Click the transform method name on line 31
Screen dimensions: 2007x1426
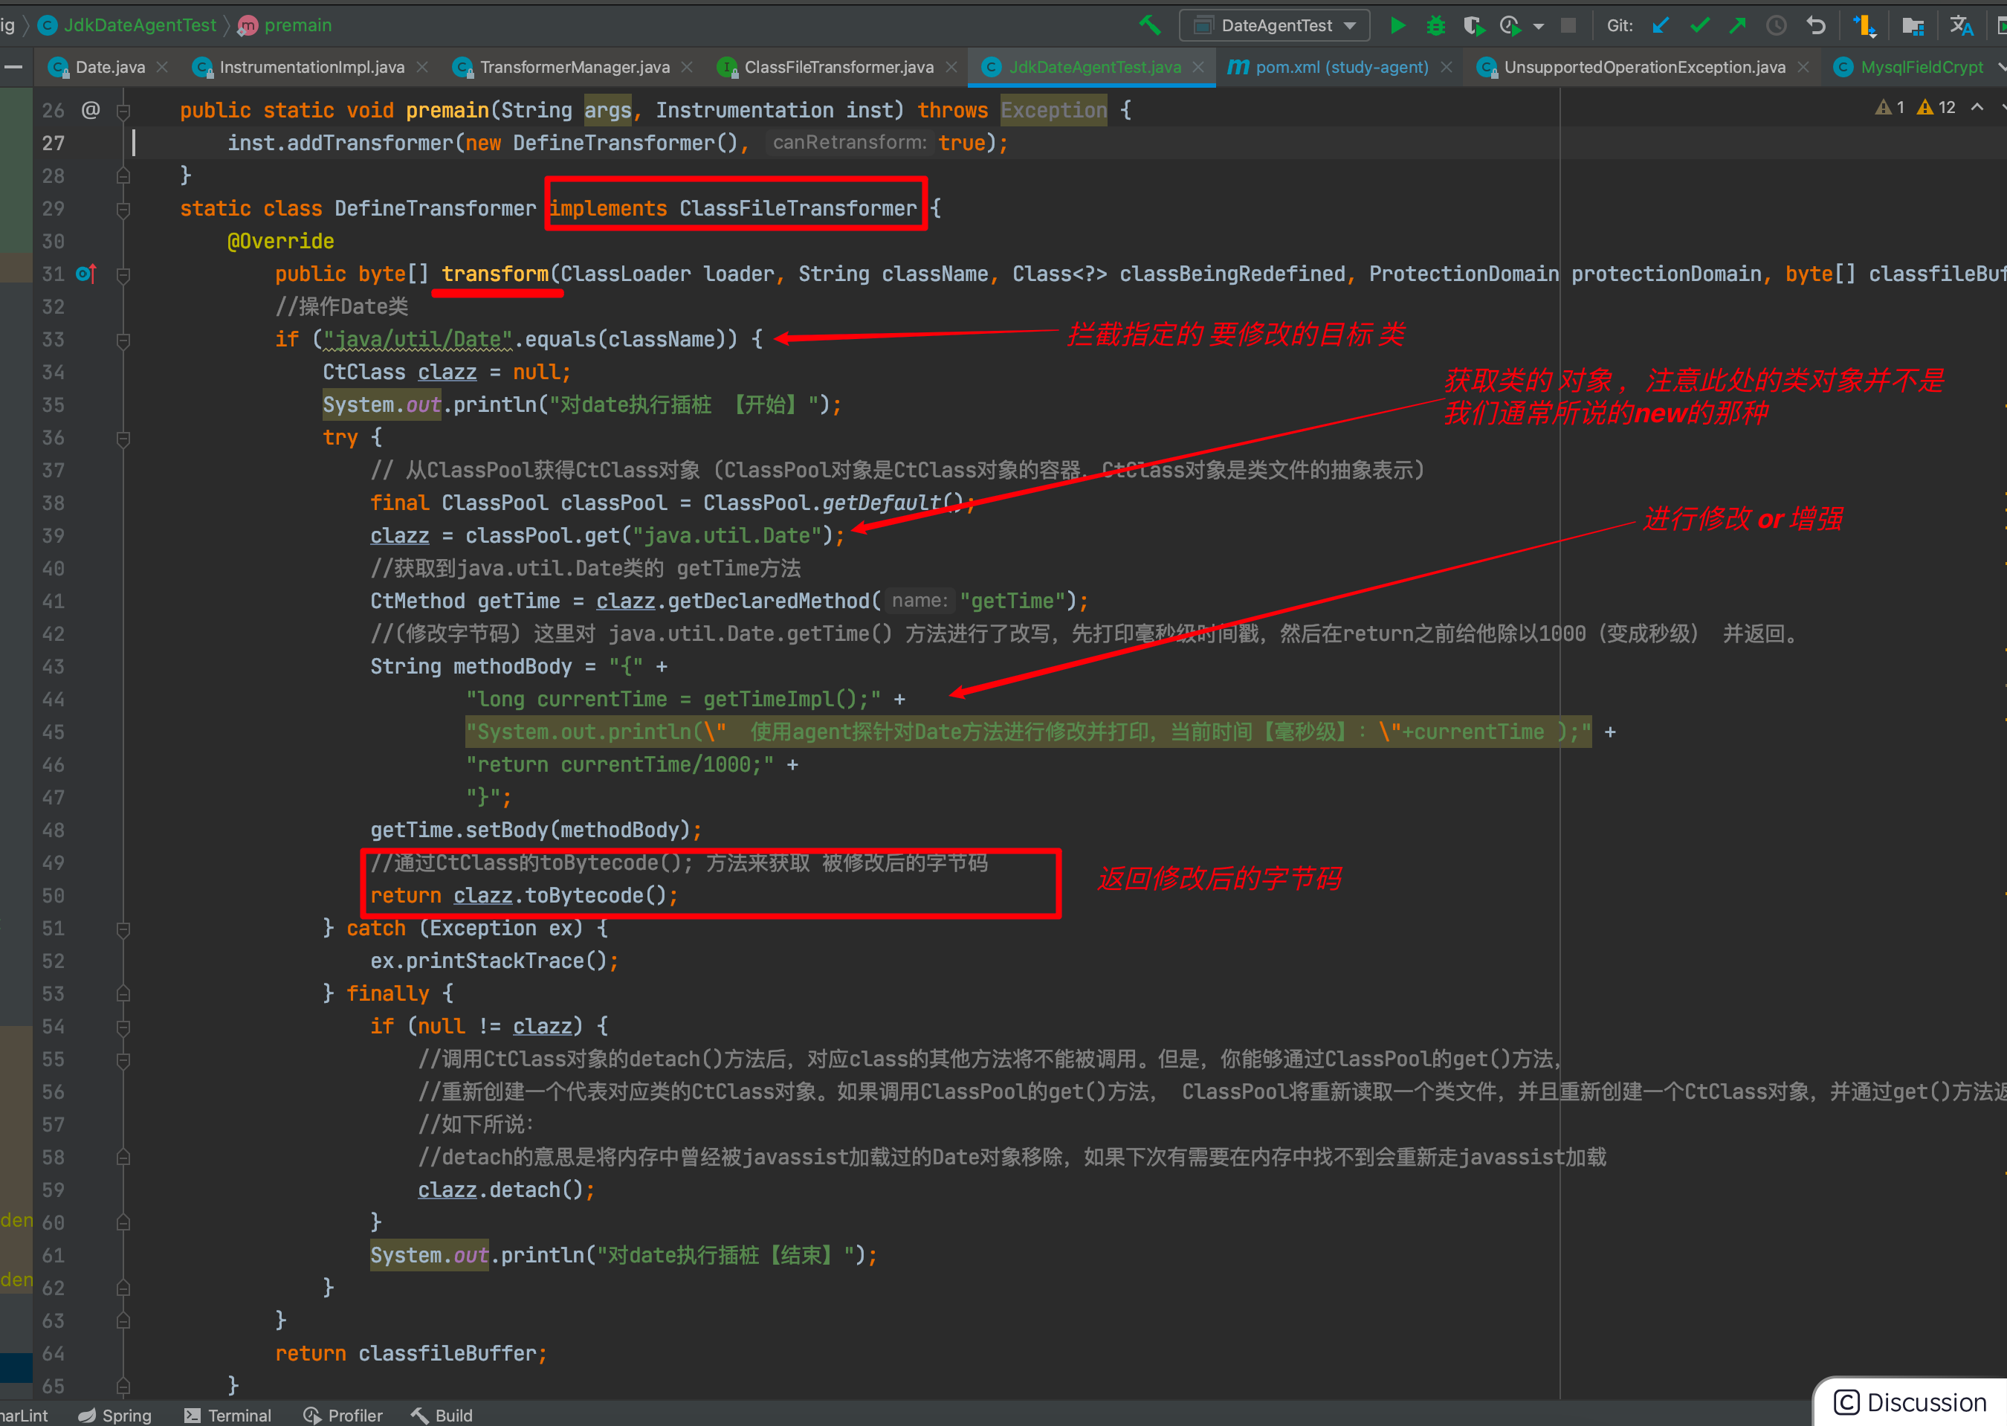tap(495, 274)
